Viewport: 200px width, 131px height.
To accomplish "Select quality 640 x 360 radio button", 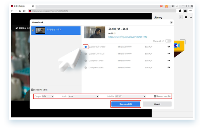I will point(86,68).
